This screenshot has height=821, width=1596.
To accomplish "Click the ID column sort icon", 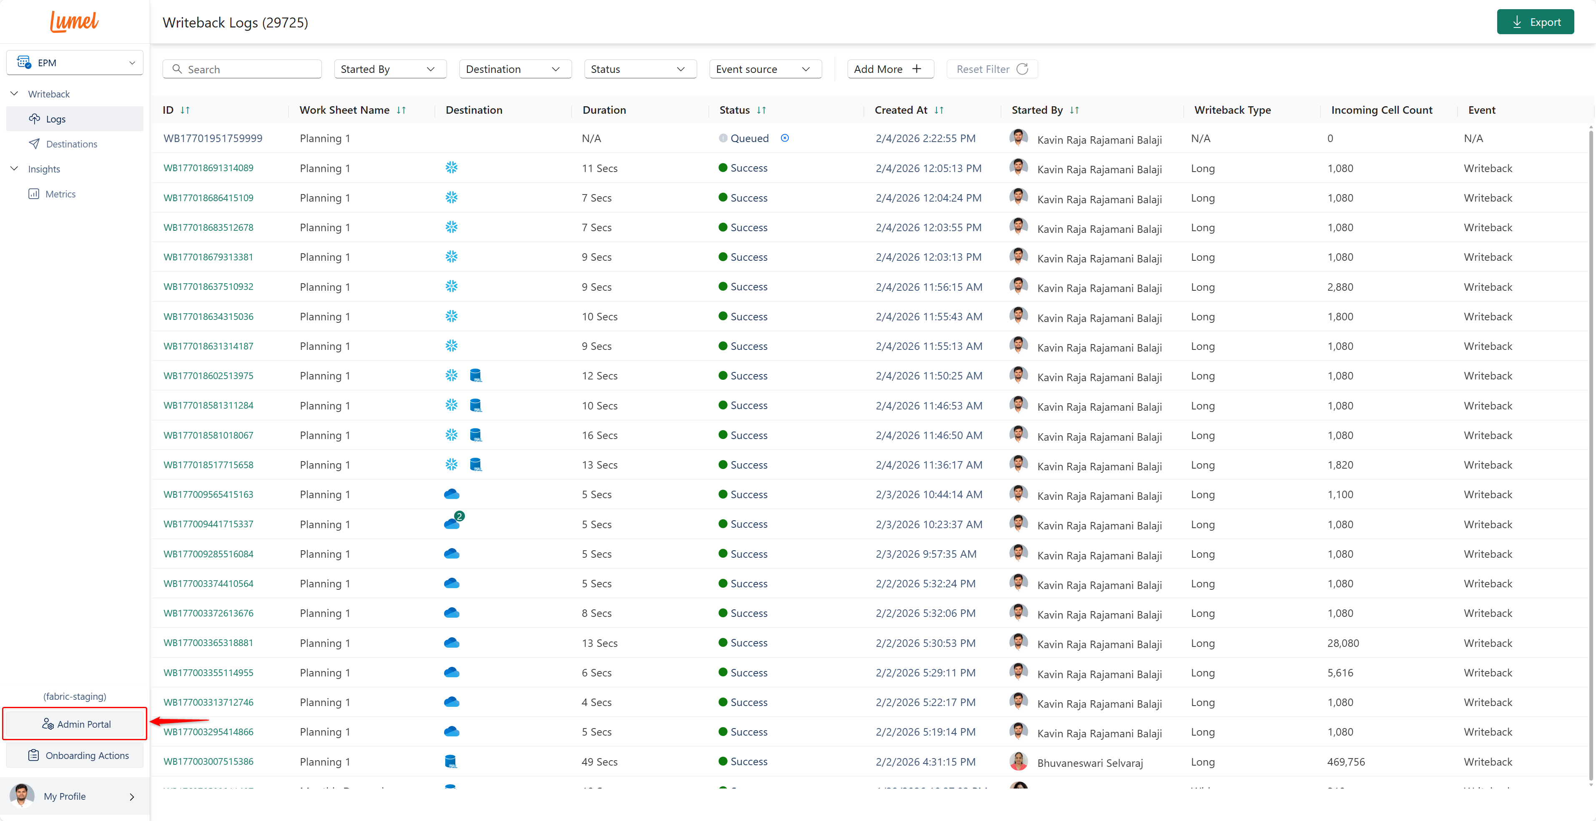I will pos(185,110).
